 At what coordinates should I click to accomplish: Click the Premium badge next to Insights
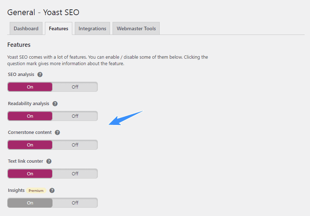(36, 191)
